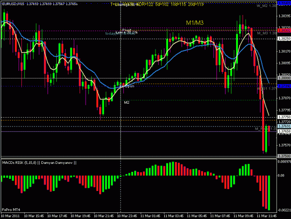Viewport: 291px width, 219px height.
Task: Click the 11 Mar 09:45 time label
Action: coord(244,216)
